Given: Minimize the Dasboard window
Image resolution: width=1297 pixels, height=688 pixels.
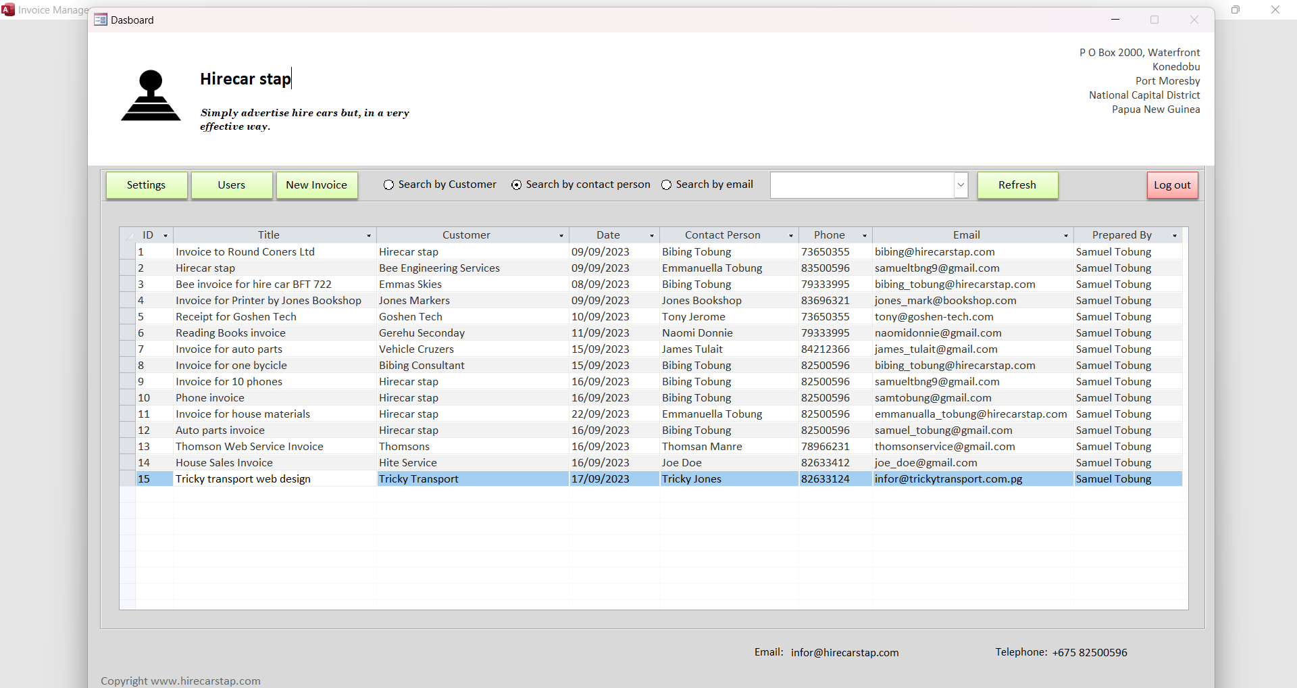Looking at the screenshot, I should pos(1115,20).
